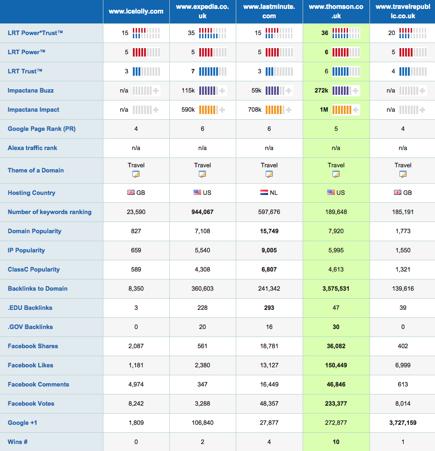Open the IP Popularity row label

[x=26, y=250]
